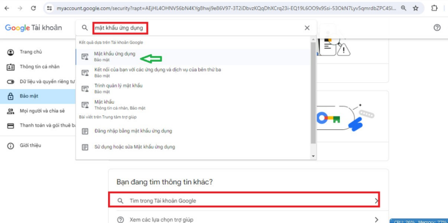Open the browser extensions puzzle icon
Image resolution: width=448 pixels, height=223 pixels.
pos(435,8)
